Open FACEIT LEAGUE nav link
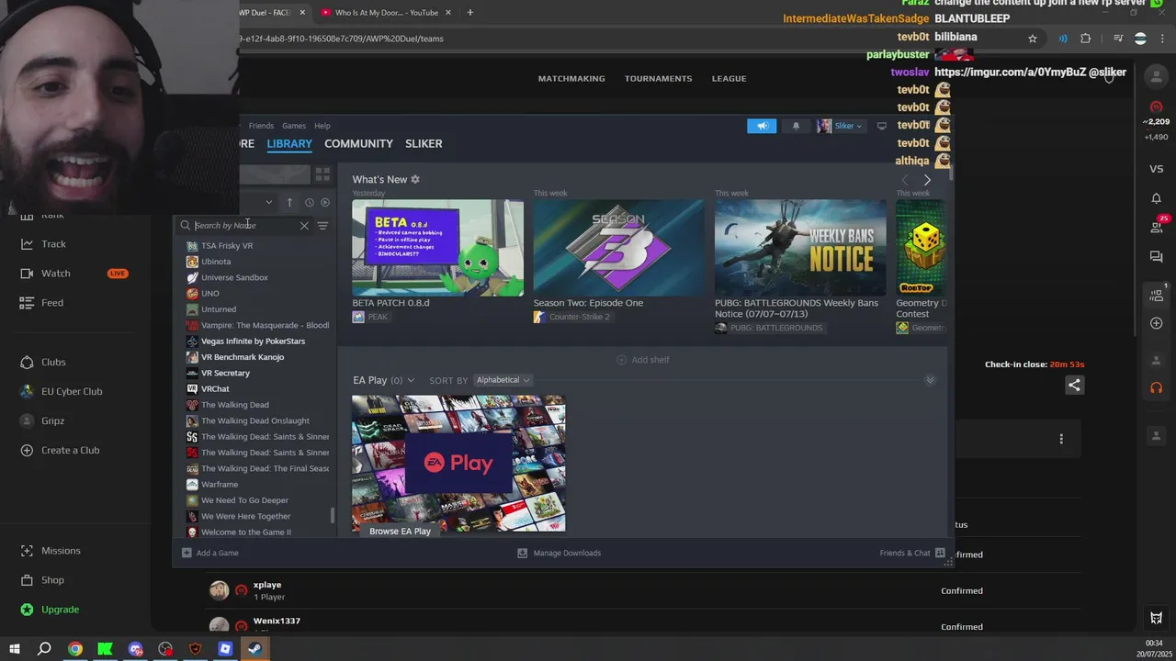This screenshot has width=1176, height=661. pos(729,78)
